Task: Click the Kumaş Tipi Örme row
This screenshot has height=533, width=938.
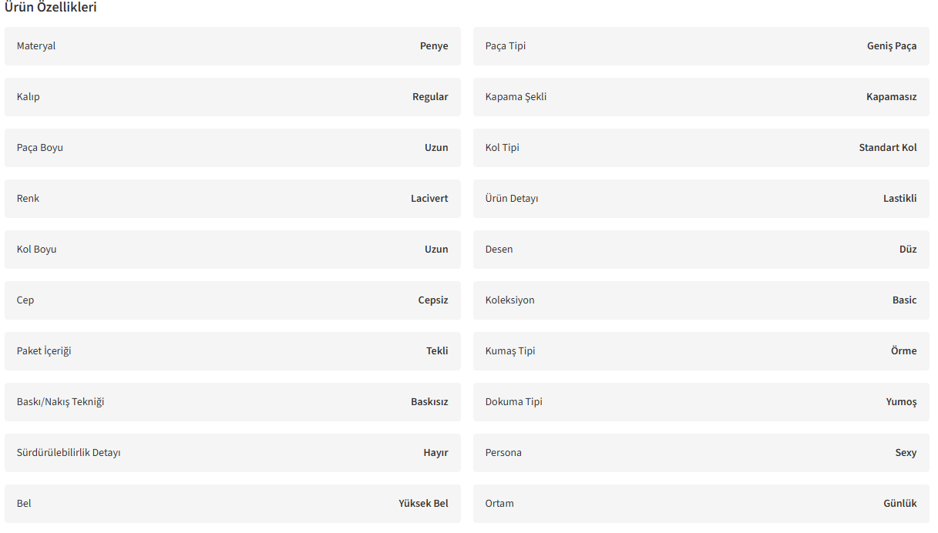Action: click(701, 351)
